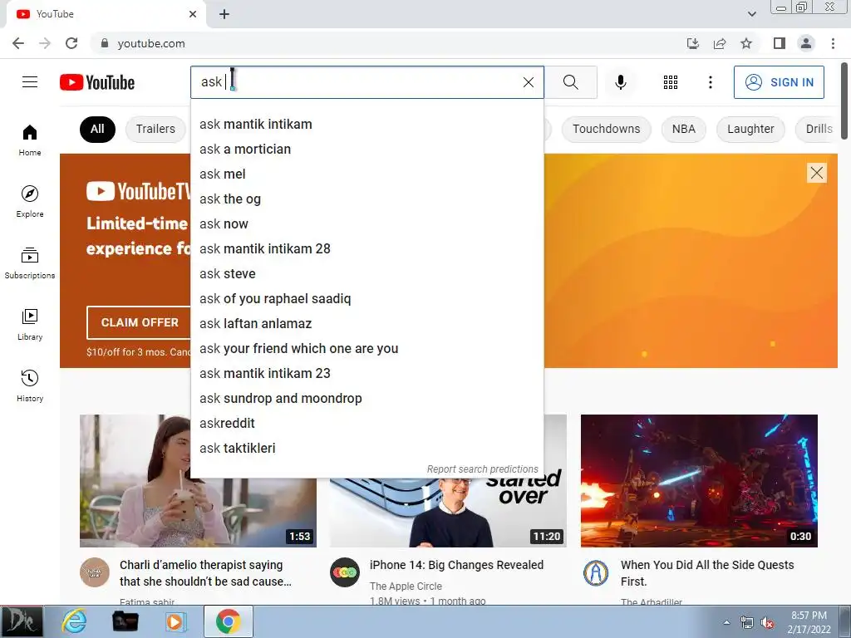Close the YouTube browser tab
851x638 pixels.
tap(193, 14)
